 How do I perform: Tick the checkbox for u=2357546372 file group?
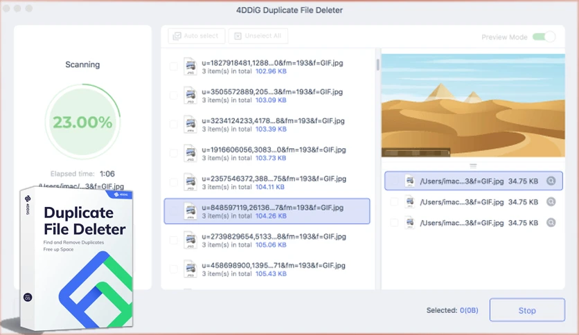(173, 182)
